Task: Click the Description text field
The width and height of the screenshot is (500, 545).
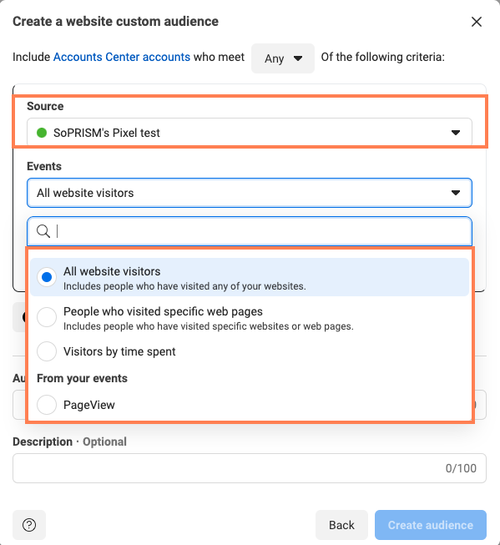Action: click(x=250, y=468)
